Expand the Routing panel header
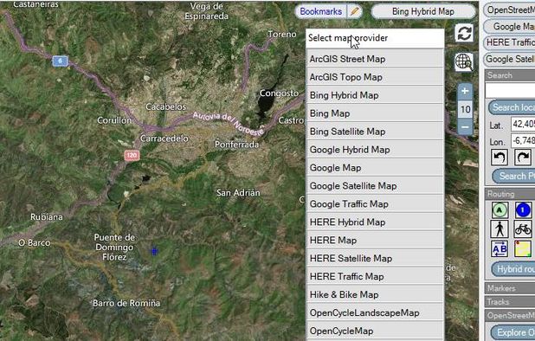 (510, 194)
